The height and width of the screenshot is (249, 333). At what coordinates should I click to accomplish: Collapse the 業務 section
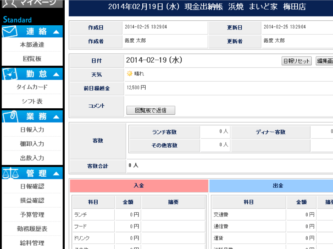click(x=56, y=116)
